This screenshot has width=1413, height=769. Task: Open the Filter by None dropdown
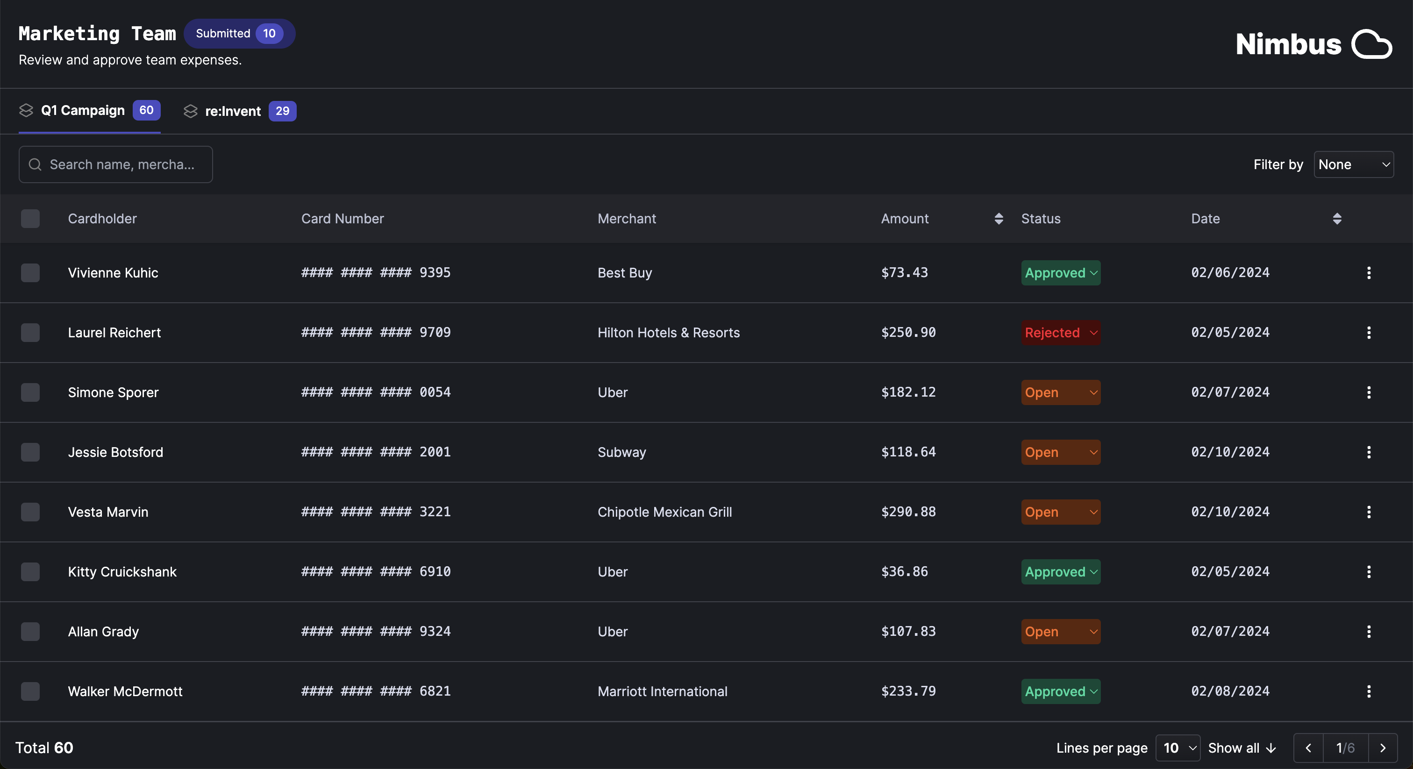tap(1353, 164)
